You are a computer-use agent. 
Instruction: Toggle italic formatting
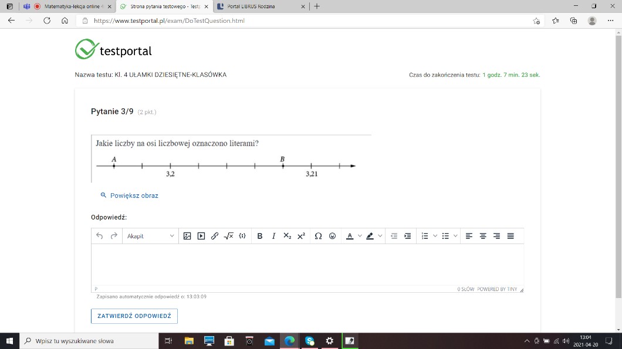coord(273,236)
